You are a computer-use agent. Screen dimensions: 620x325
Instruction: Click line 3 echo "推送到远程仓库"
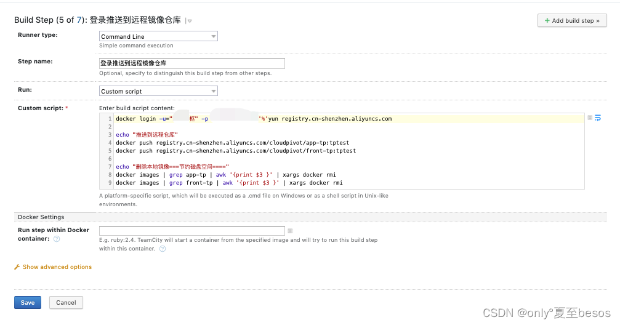147,135
